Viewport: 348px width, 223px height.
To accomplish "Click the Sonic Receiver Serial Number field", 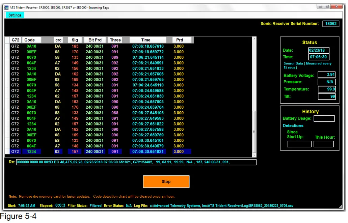I will coord(331,24).
